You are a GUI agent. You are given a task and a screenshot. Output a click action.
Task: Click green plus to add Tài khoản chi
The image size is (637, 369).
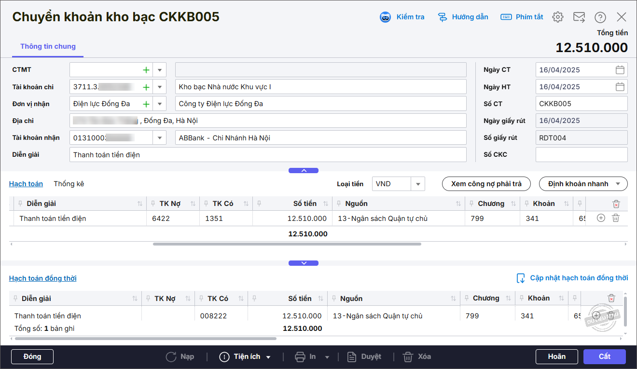pos(146,87)
